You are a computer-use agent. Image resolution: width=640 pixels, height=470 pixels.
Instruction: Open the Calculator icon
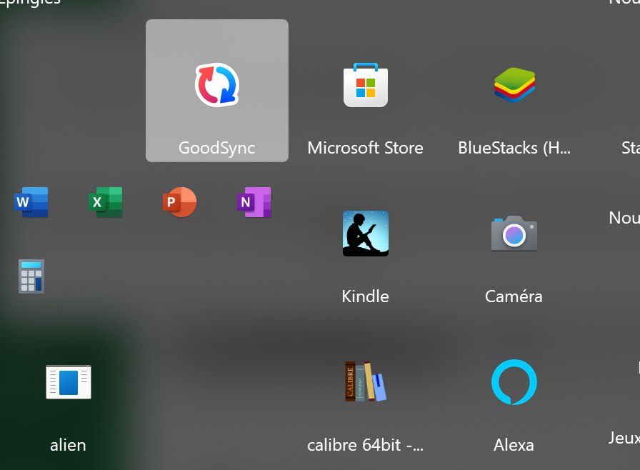(x=31, y=276)
